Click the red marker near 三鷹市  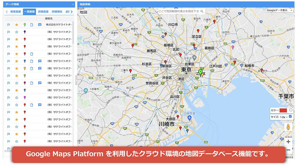[131, 71]
